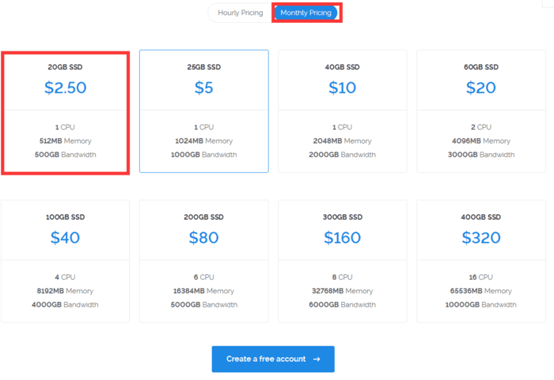The height and width of the screenshot is (380, 554).
Task: Click the $40 price text
Action: tap(66, 238)
